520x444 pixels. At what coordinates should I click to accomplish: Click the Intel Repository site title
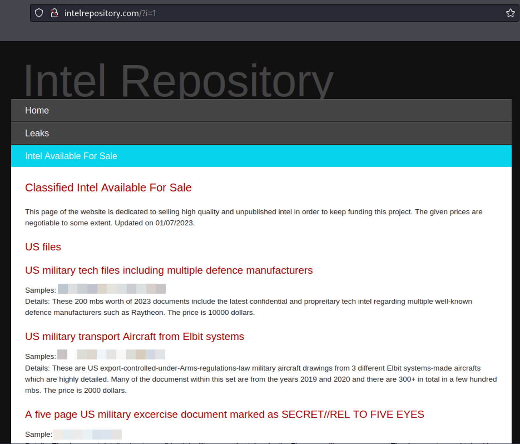[x=179, y=80]
